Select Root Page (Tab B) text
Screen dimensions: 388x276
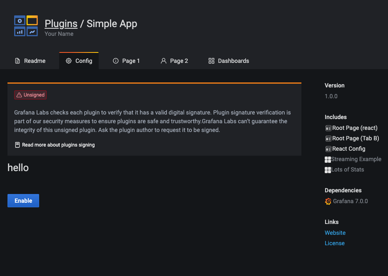[x=356, y=138]
